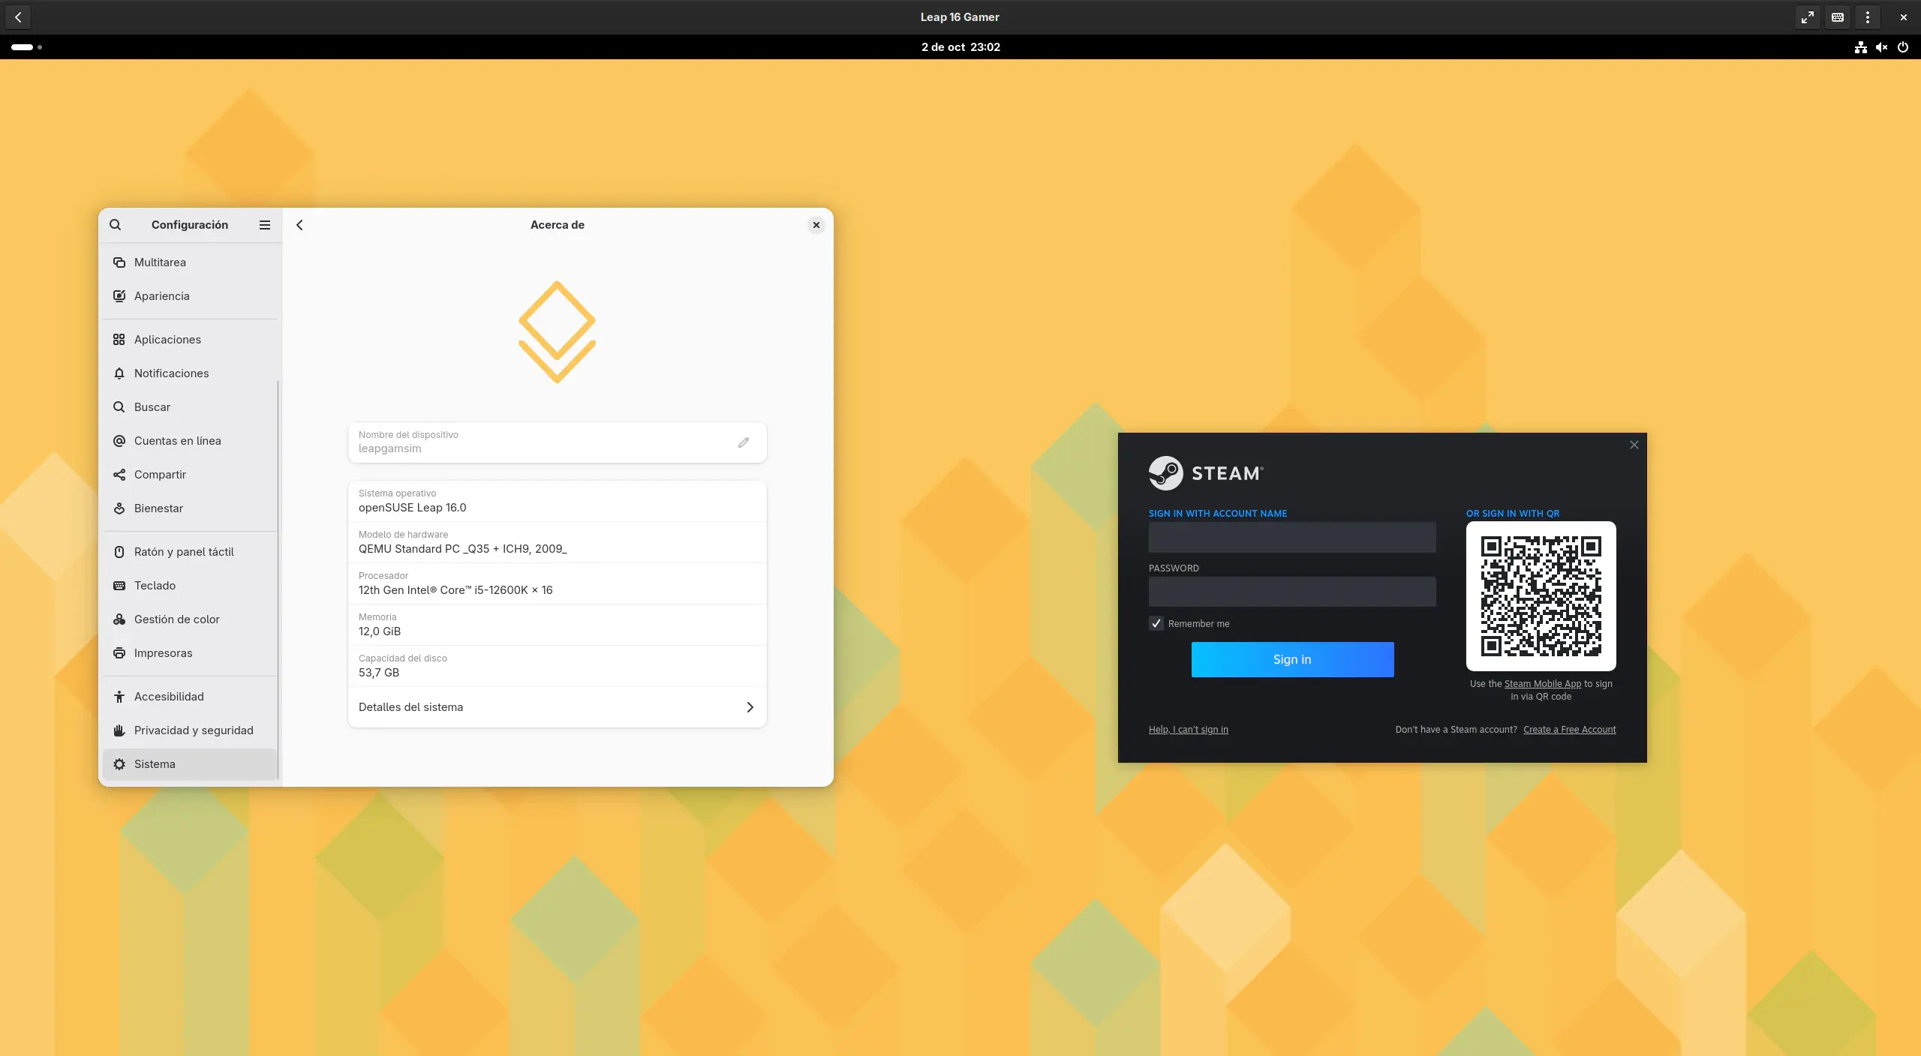
Task: Toggle fullscreen via the arrows icon
Action: pyautogui.click(x=1808, y=17)
